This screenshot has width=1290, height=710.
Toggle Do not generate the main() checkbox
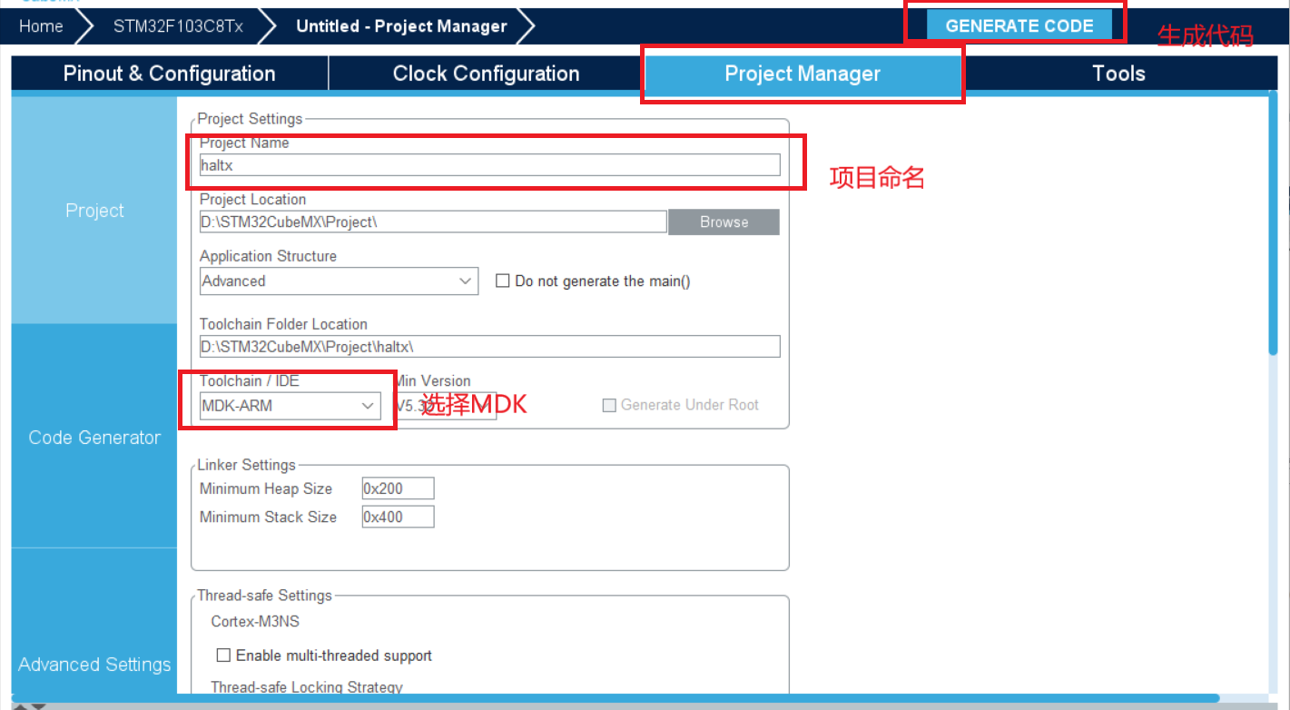click(x=503, y=281)
